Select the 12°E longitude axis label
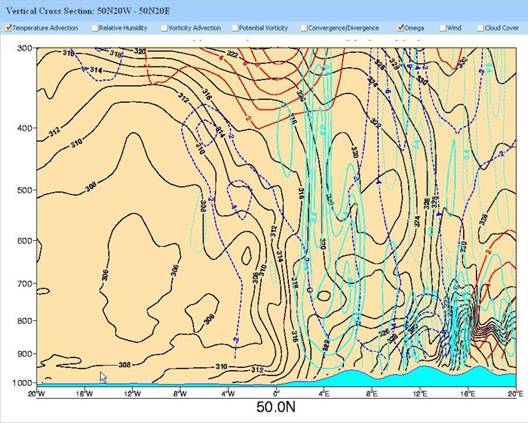This screenshot has height=423, width=528. (420, 394)
